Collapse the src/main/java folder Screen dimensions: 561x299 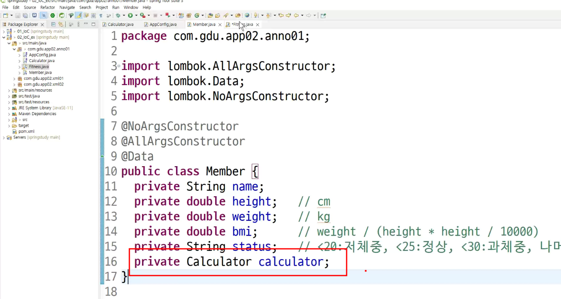click(x=9, y=43)
